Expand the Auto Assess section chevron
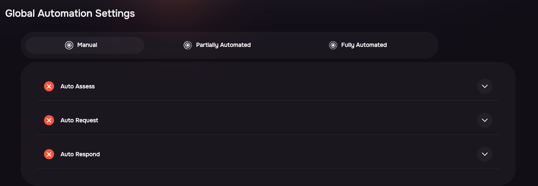 click(x=485, y=86)
